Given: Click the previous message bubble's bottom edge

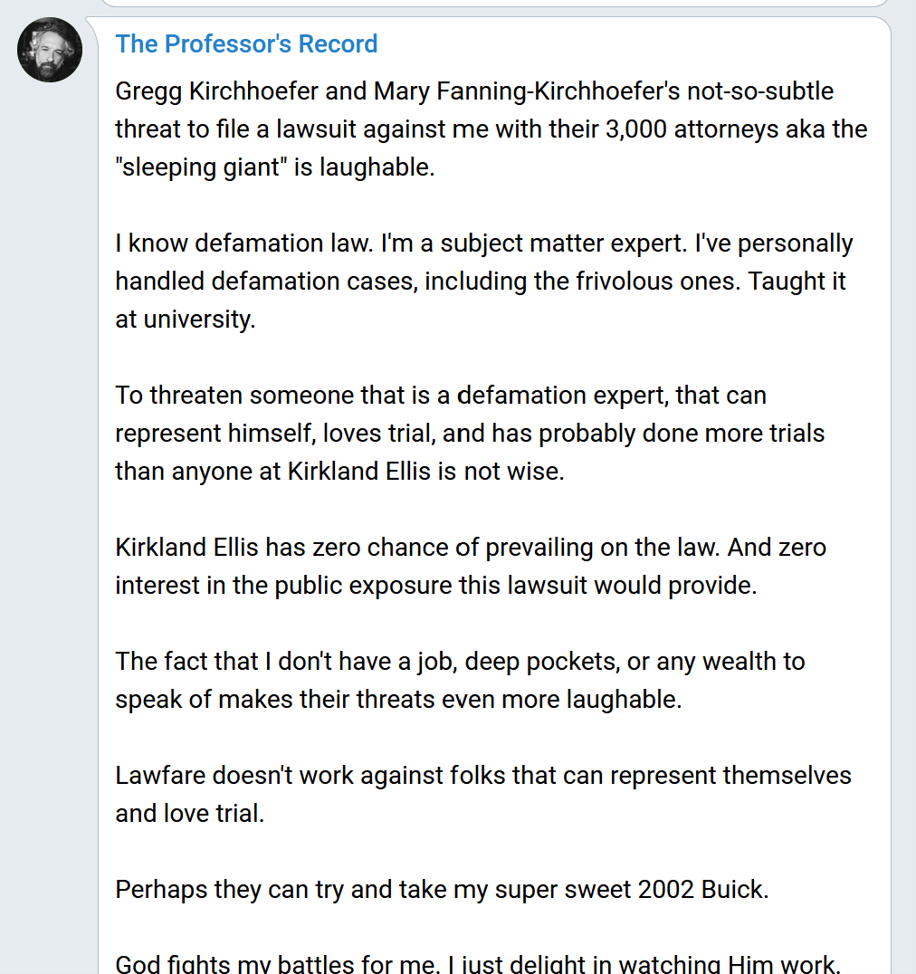Looking at the screenshot, I should [x=493, y=5].
